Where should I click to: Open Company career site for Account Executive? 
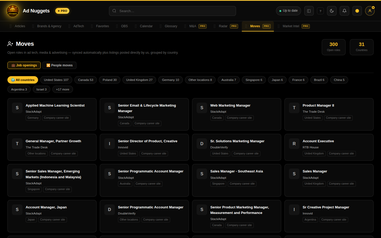pos(341,154)
